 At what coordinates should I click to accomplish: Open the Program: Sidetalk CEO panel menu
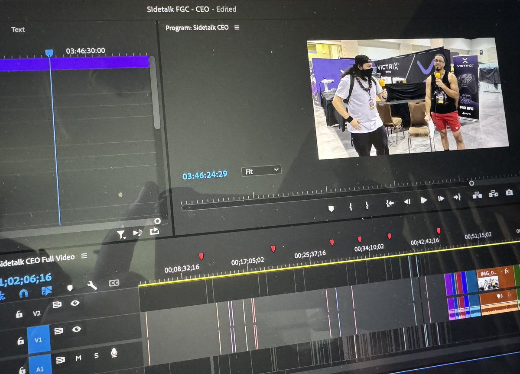click(236, 27)
